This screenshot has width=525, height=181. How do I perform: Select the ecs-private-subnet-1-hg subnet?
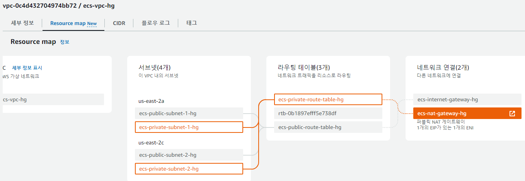[x=189, y=127]
